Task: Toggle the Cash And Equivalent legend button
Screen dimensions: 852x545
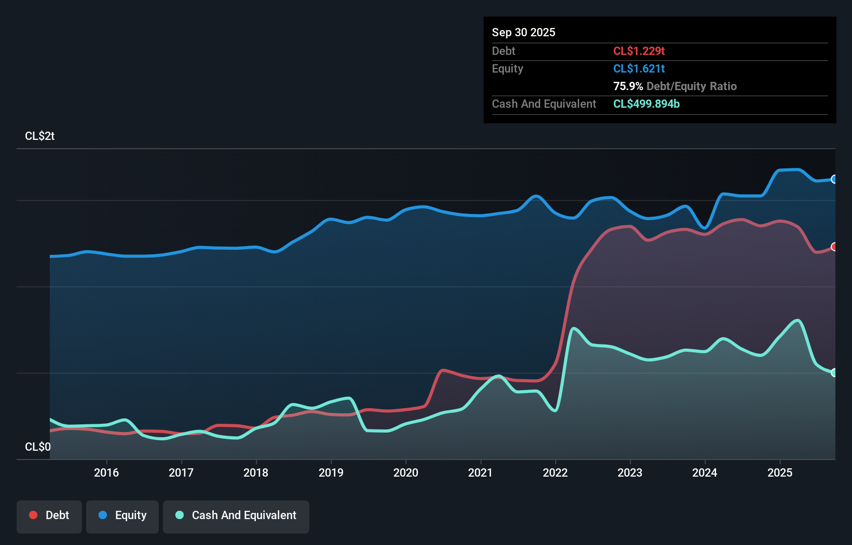Action: click(x=236, y=517)
